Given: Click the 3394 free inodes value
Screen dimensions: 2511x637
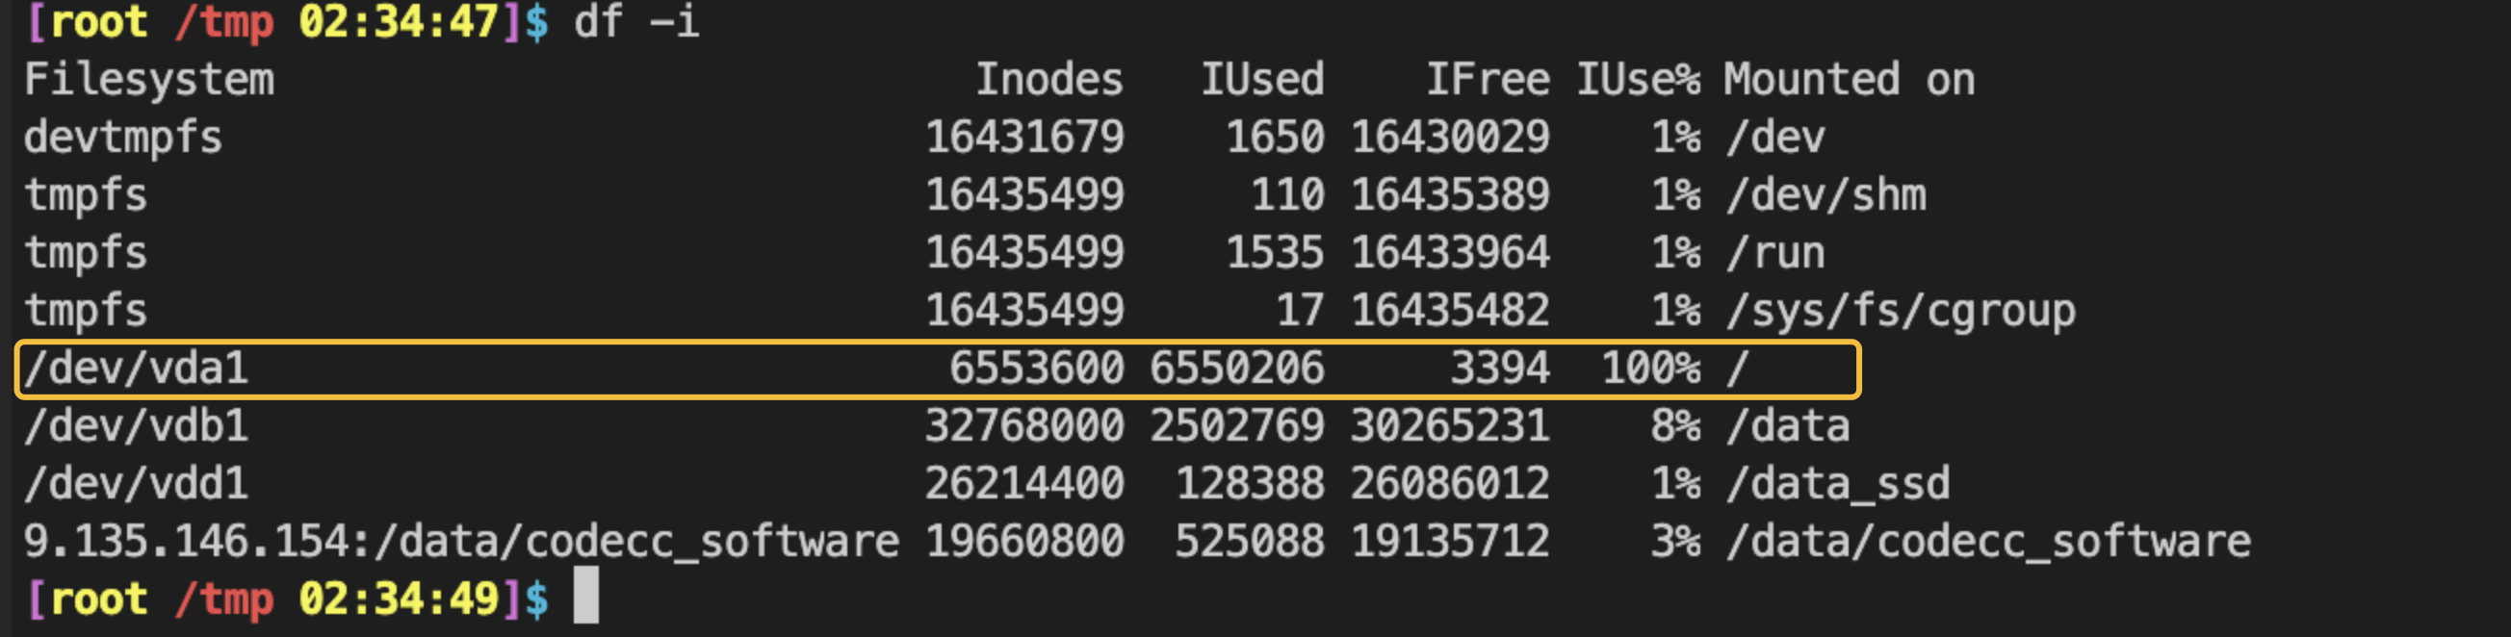Looking at the screenshot, I should (x=1499, y=369).
